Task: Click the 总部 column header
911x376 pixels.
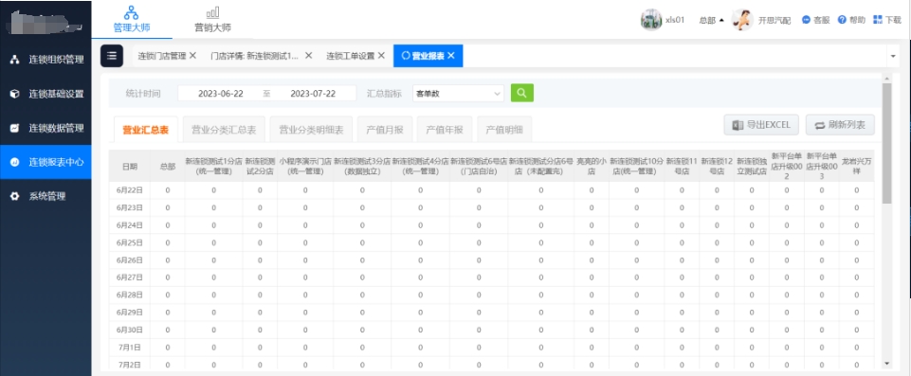Action: 168,166
